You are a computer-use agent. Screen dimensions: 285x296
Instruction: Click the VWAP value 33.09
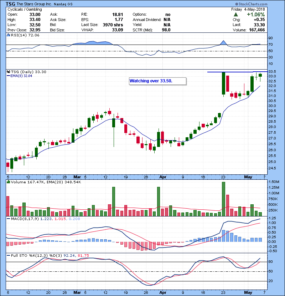tap(118, 30)
